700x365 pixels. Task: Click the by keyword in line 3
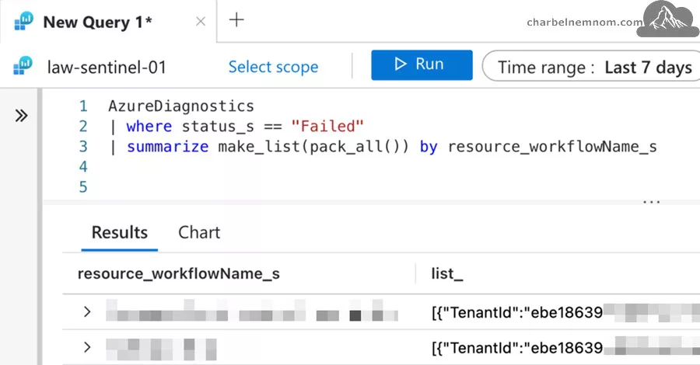click(429, 147)
